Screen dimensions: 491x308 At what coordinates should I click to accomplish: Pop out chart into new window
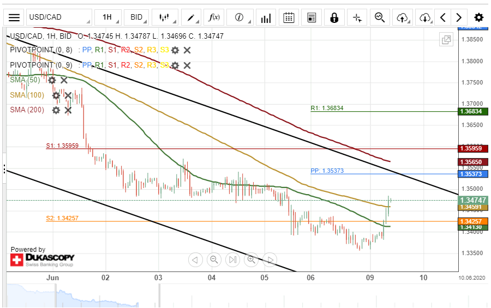pos(446,40)
